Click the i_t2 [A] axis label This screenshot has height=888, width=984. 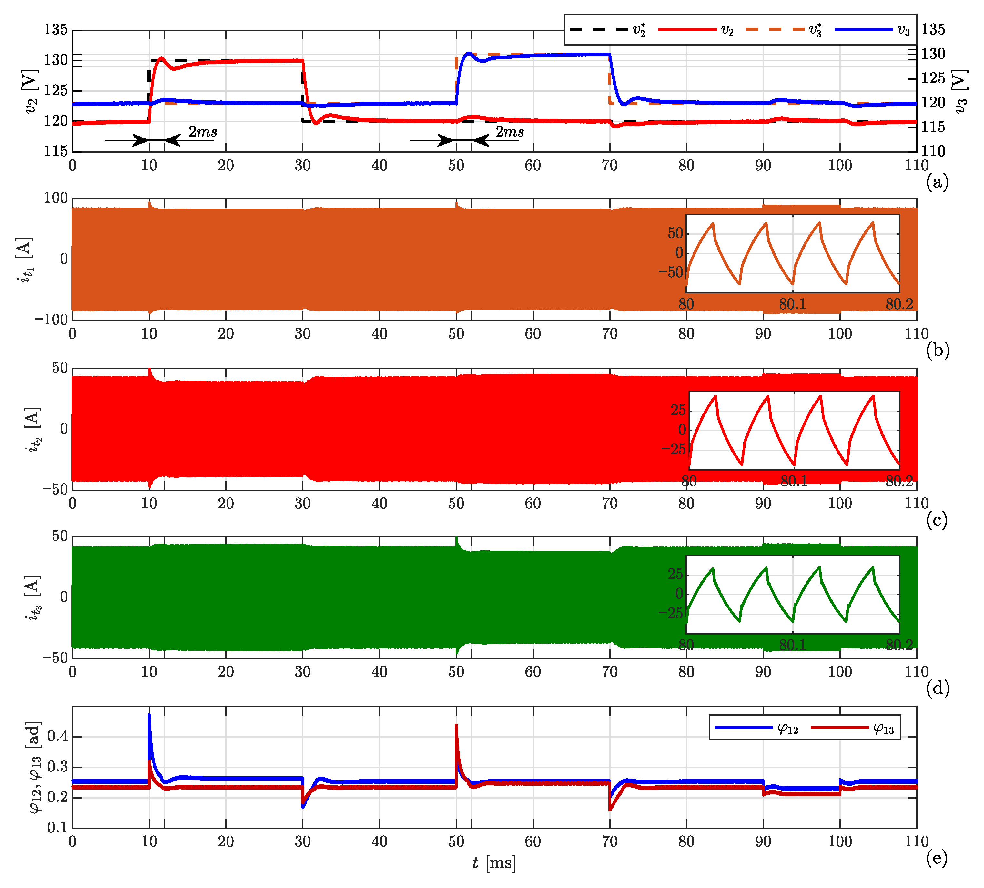[33, 429]
